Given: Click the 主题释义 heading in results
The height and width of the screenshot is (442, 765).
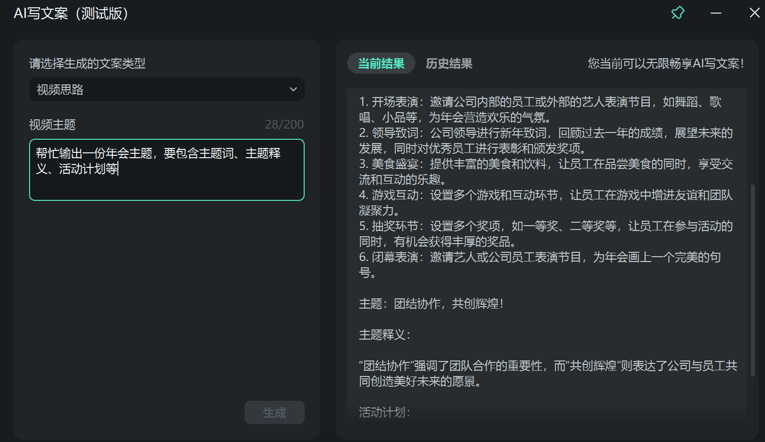Looking at the screenshot, I should [384, 335].
